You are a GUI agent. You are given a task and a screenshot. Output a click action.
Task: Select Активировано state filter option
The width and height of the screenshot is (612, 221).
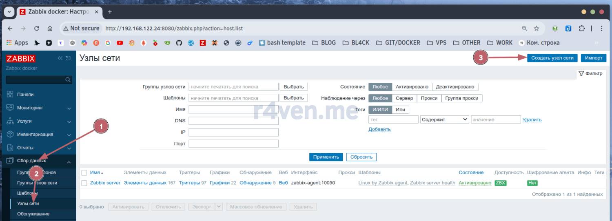click(412, 87)
